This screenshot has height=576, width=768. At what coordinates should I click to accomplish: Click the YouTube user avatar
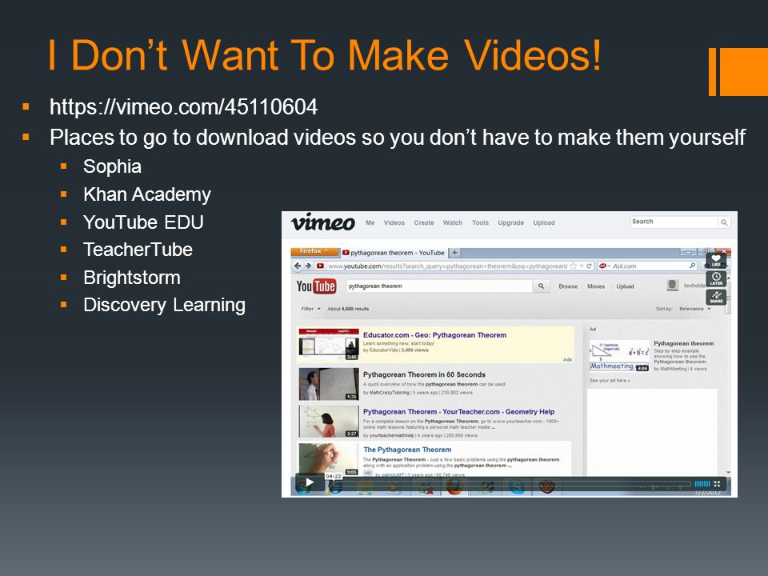673,285
